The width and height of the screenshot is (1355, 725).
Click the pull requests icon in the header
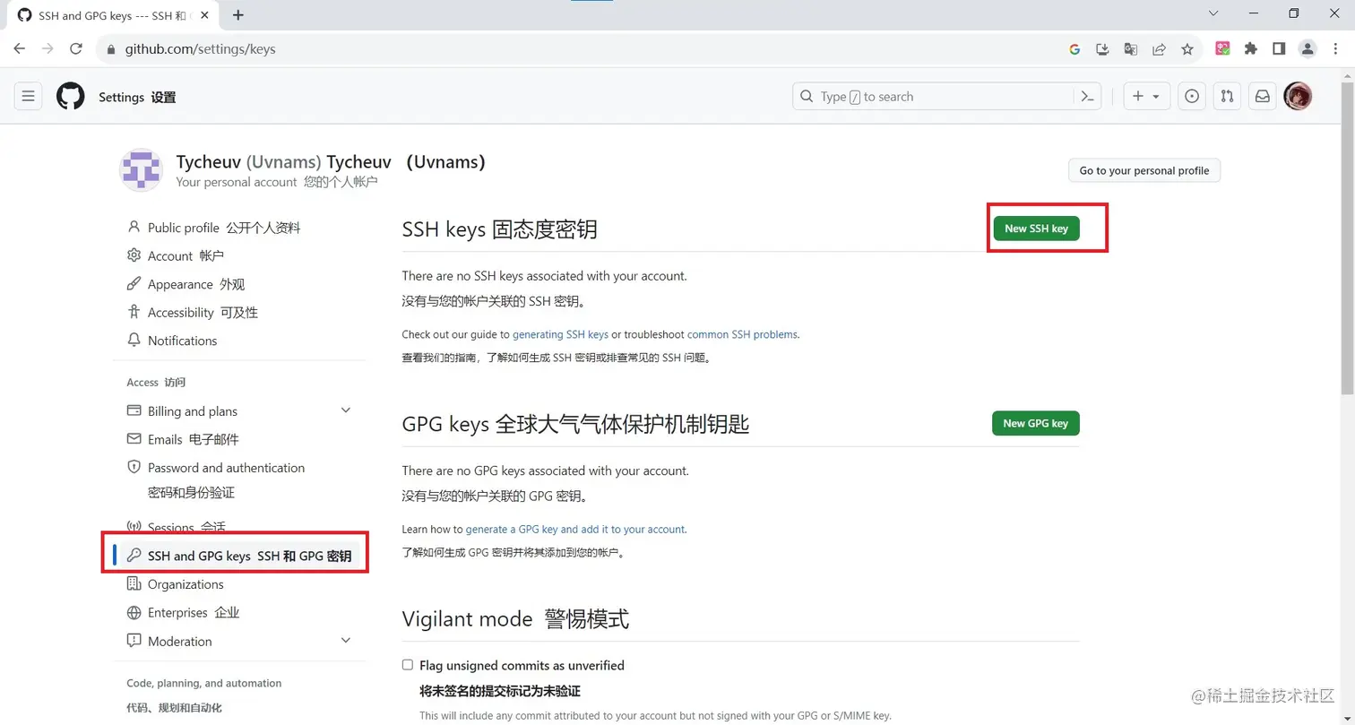(x=1227, y=96)
